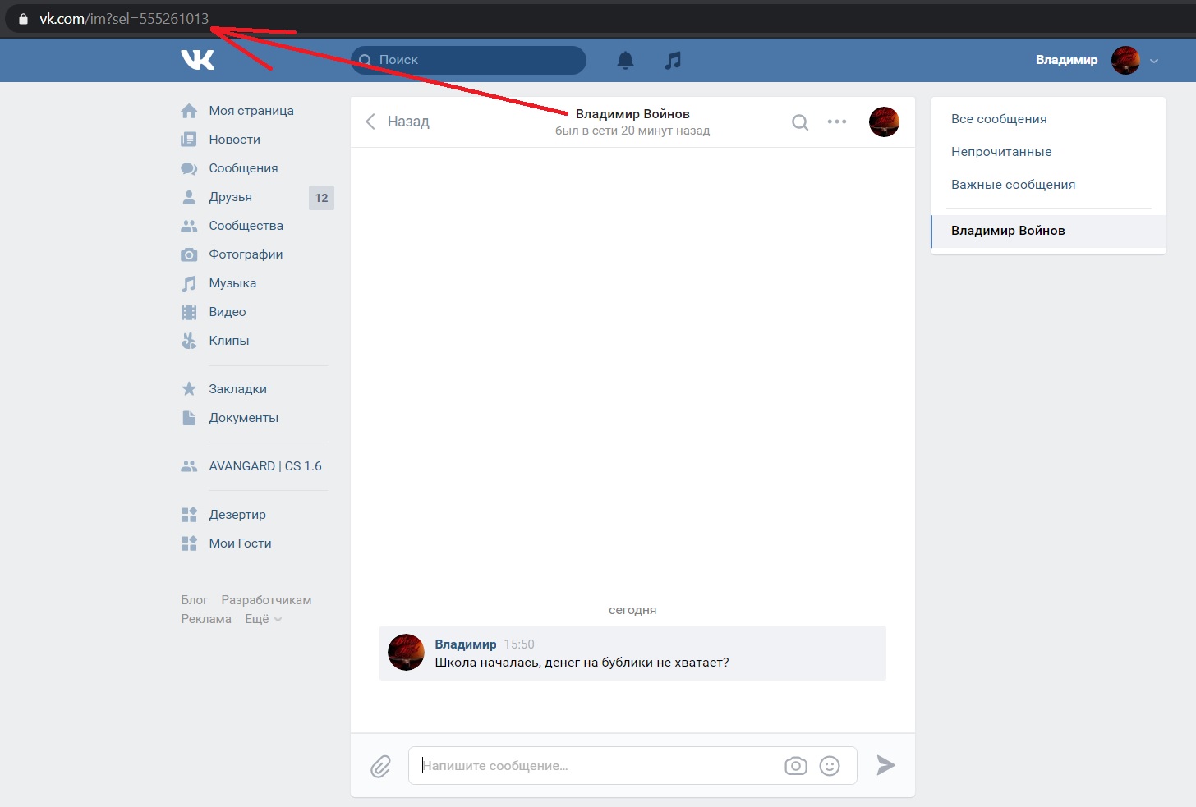The width and height of the screenshot is (1196, 807).
Task: Send the message with arrow icon
Action: (x=885, y=765)
